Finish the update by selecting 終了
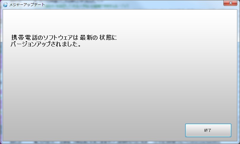This screenshot has height=144, width=240. 208,130
